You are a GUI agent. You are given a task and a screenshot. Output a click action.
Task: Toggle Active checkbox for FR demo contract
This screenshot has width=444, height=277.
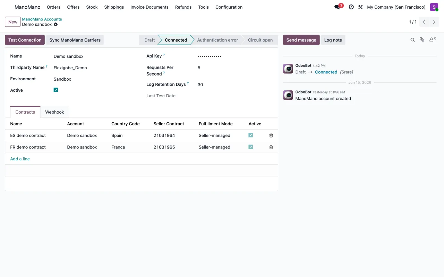[251, 147]
